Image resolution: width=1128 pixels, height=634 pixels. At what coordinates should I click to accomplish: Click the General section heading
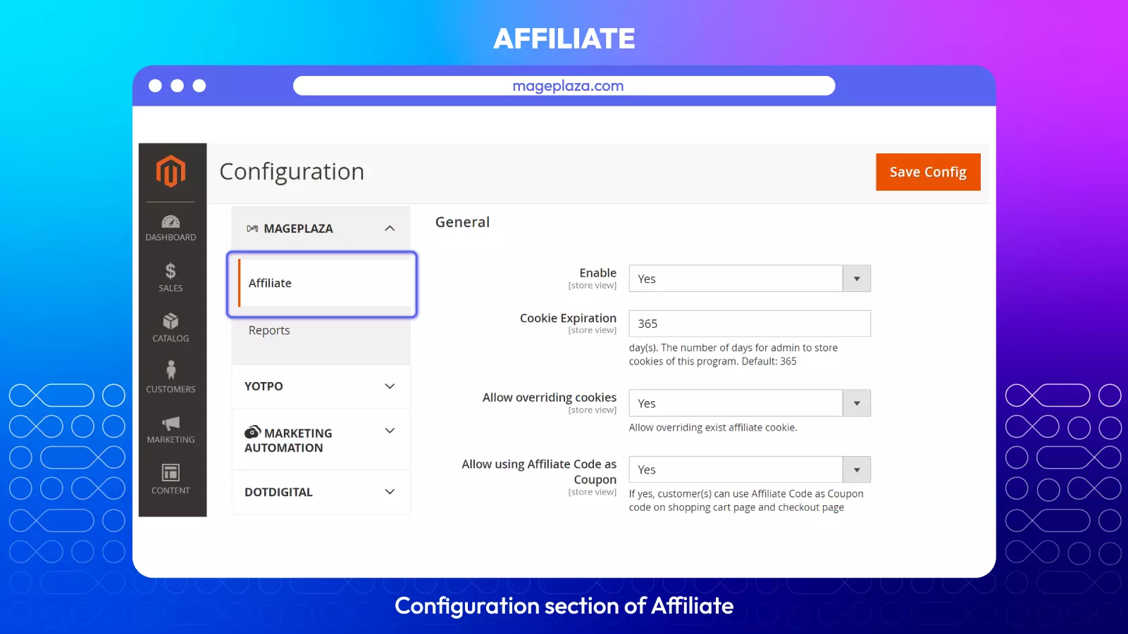pos(462,222)
